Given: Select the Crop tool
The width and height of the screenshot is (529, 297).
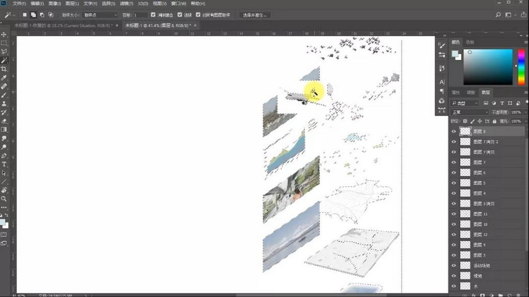Looking at the screenshot, I should pyautogui.click(x=4, y=69).
